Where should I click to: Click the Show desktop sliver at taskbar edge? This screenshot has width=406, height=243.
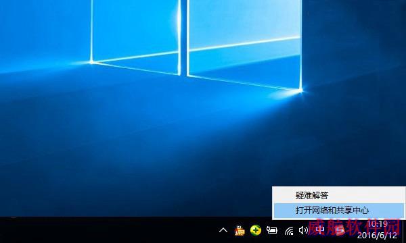[x=404, y=230]
